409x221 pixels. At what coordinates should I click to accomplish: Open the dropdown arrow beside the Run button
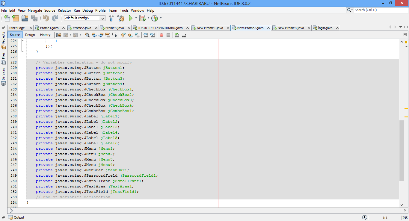pos(137,18)
